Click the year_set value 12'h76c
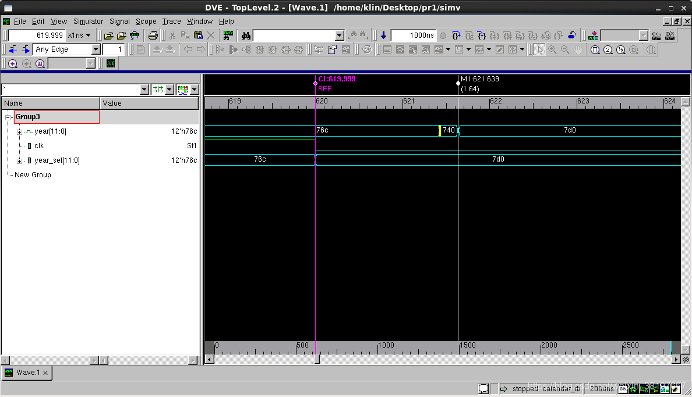The height and width of the screenshot is (397, 692). (x=184, y=160)
